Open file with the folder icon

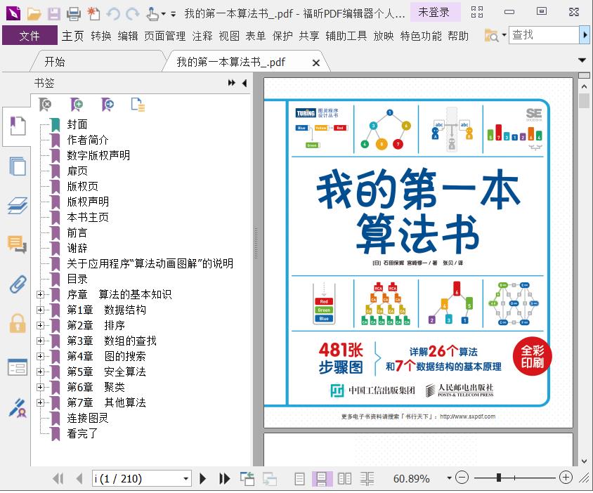coord(34,14)
